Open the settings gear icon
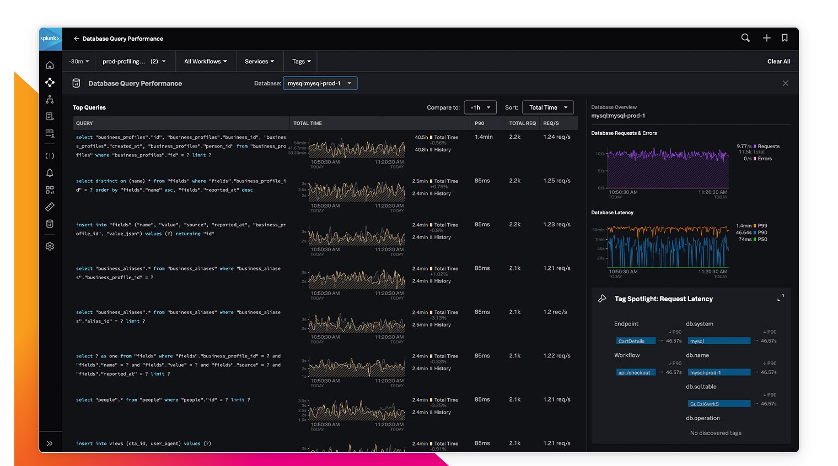Image resolution: width=838 pixels, height=466 pixels. pyautogui.click(x=50, y=246)
